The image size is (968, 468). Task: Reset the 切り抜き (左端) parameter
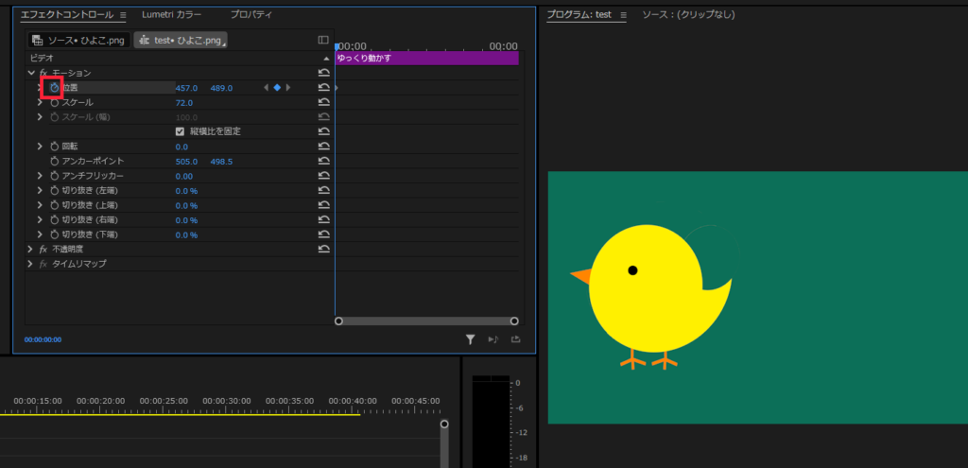click(x=324, y=190)
